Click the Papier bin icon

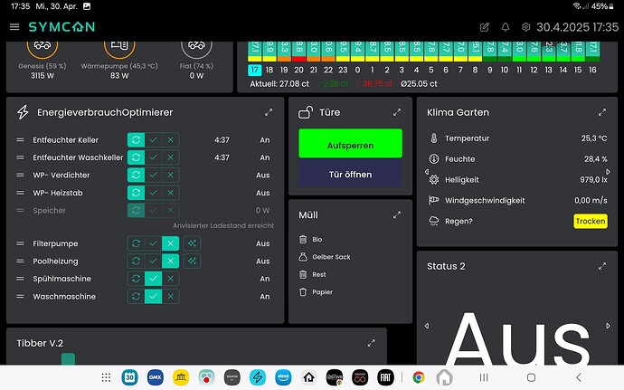pos(303,291)
